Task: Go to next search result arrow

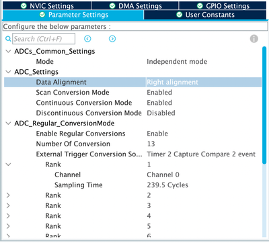Action: pyautogui.click(x=112, y=39)
